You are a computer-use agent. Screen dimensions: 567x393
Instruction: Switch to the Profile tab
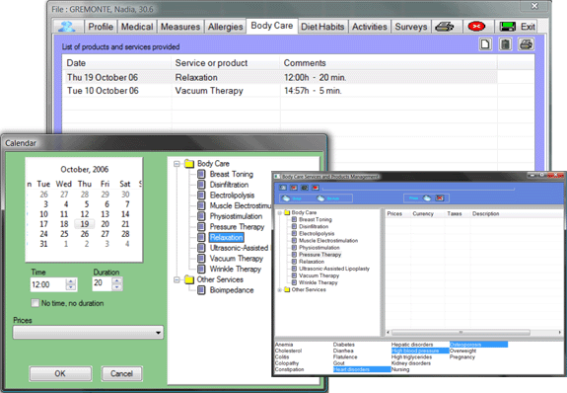(x=101, y=27)
